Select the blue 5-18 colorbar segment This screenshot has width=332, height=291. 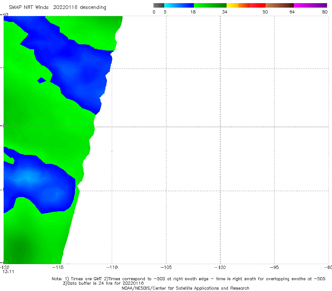179,5
